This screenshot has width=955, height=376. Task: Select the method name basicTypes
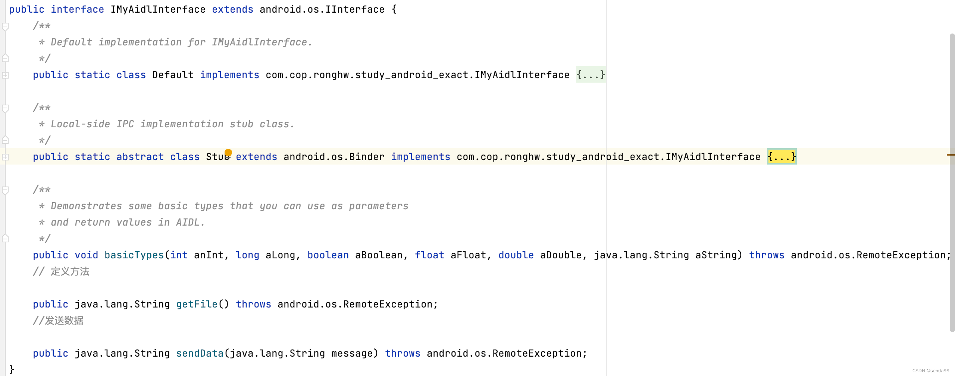pyautogui.click(x=134, y=255)
